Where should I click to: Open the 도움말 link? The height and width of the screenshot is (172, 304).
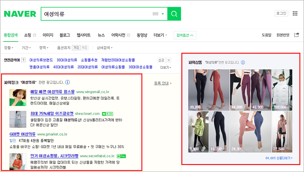point(267,35)
